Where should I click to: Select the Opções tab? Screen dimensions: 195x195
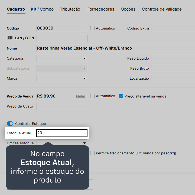[128, 9]
